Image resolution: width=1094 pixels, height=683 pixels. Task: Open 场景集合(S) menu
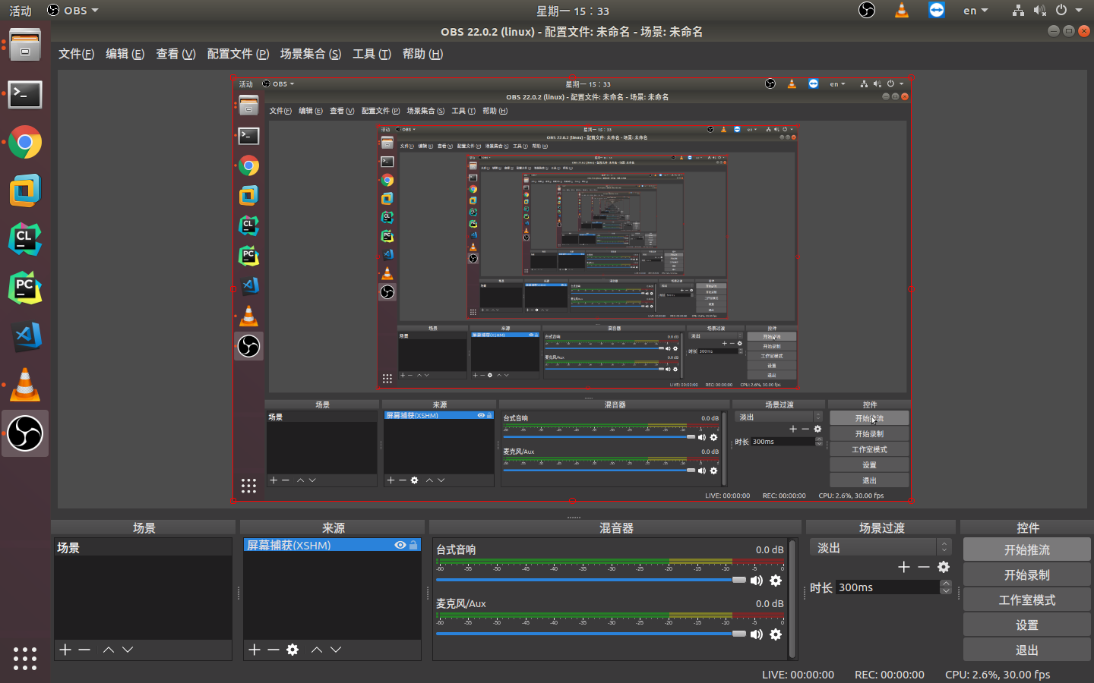point(310,54)
